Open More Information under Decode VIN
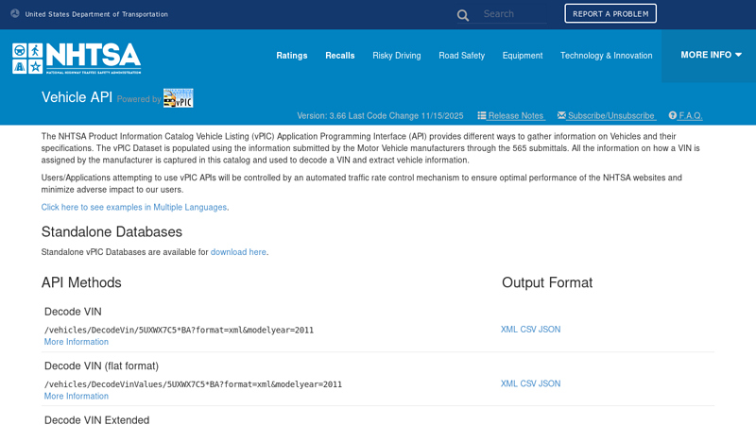The width and height of the screenshot is (756, 425). point(77,342)
